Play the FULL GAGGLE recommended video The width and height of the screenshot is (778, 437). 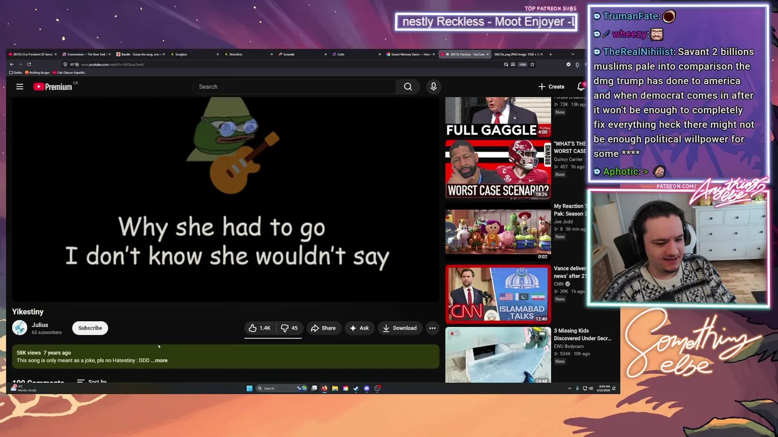click(x=498, y=117)
